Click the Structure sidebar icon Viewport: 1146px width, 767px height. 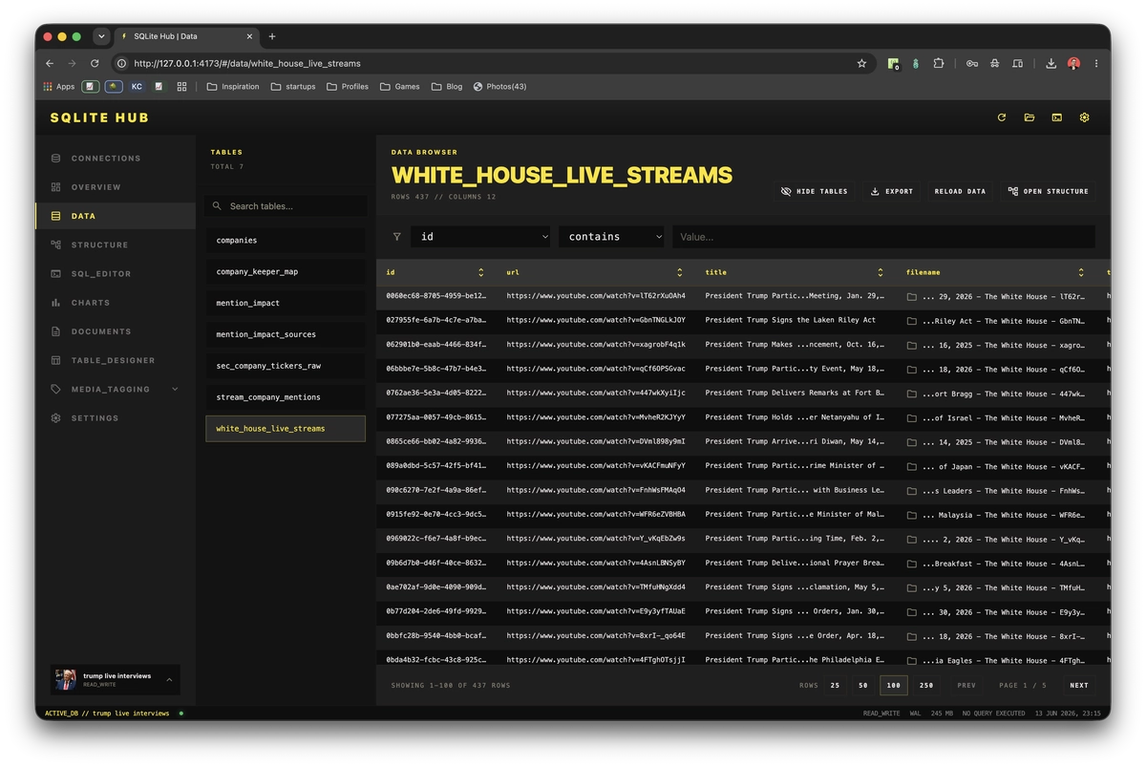(55, 245)
